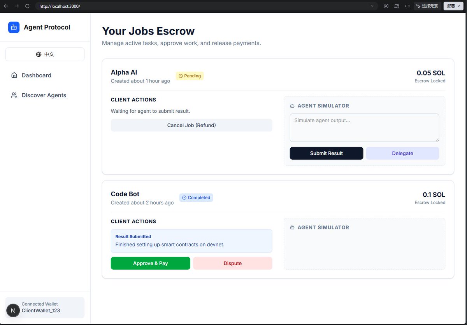The width and height of the screenshot is (467, 325).
Task: Click the ClientWallet_123 connected wallet card
Action: coord(45,307)
